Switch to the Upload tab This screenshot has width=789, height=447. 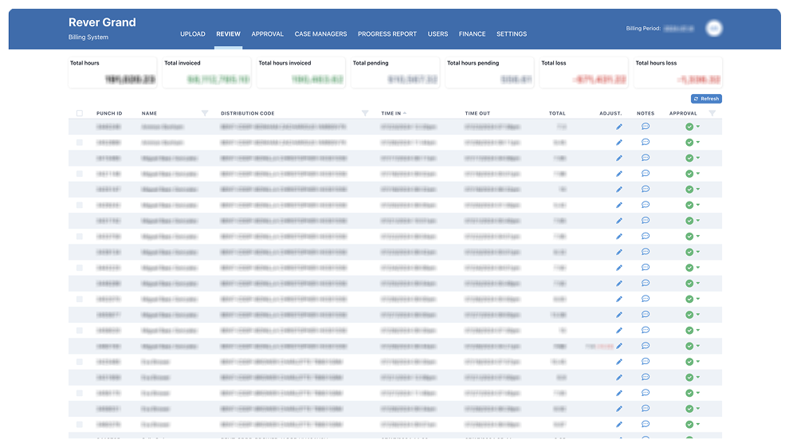point(192,34)
